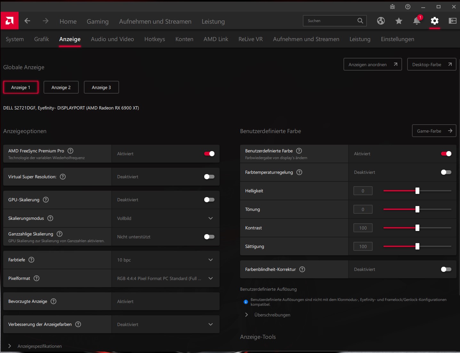This screenshot has width=460, height=353.
Task: Show help for Virtual Super Resolution
Action: pyautogui.click(x=63, y=177)
